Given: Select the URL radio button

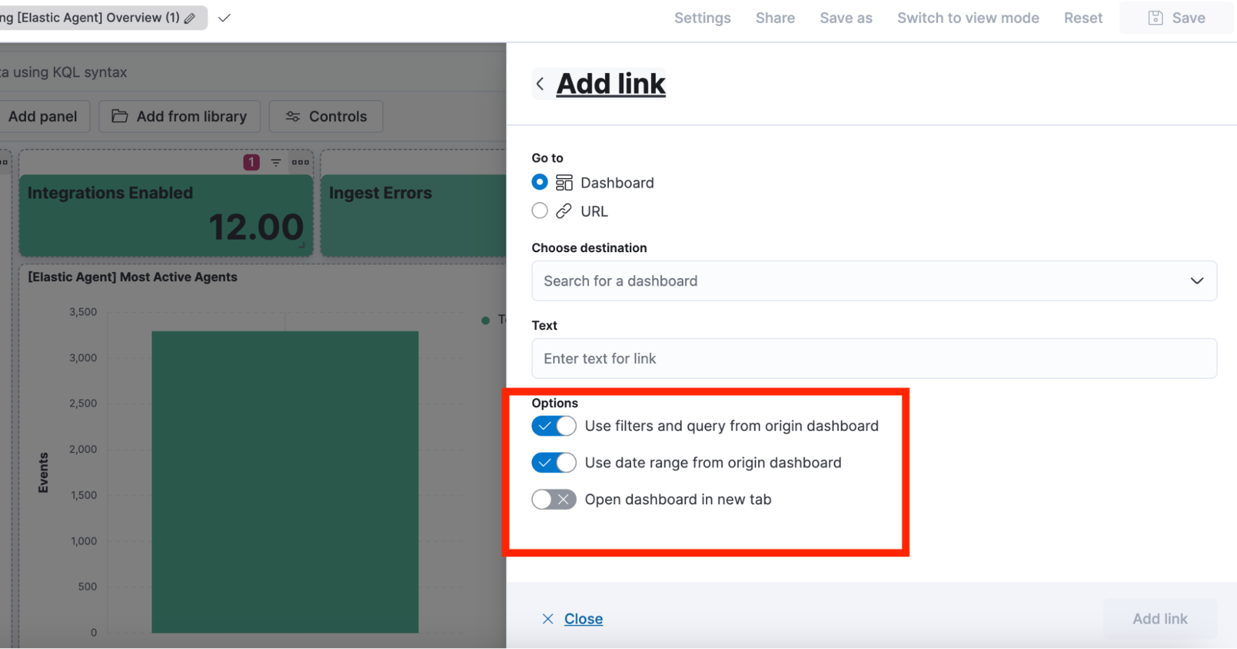Looking at the screenshot, I should click(x=540, y=211).
